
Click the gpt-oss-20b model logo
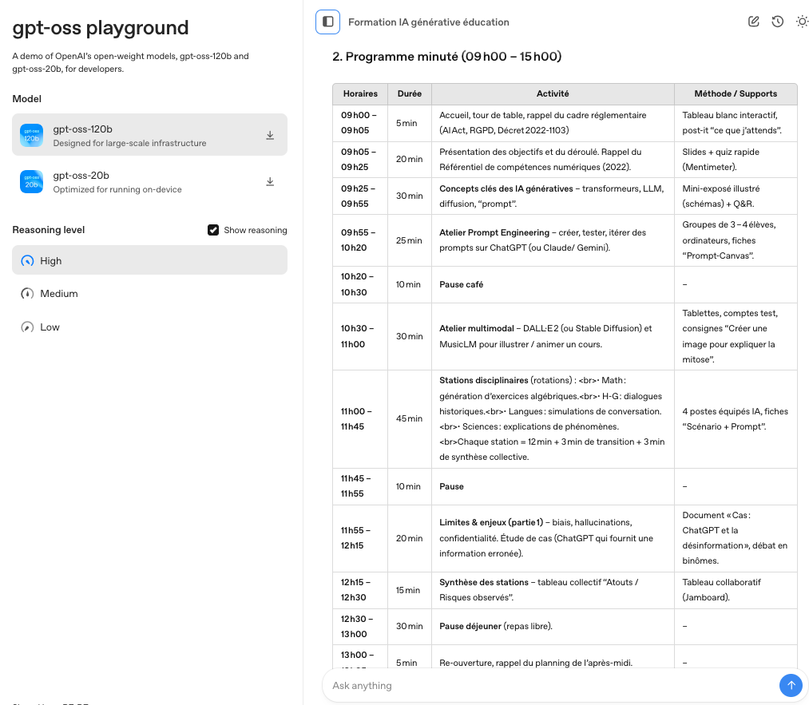[32, 182]
